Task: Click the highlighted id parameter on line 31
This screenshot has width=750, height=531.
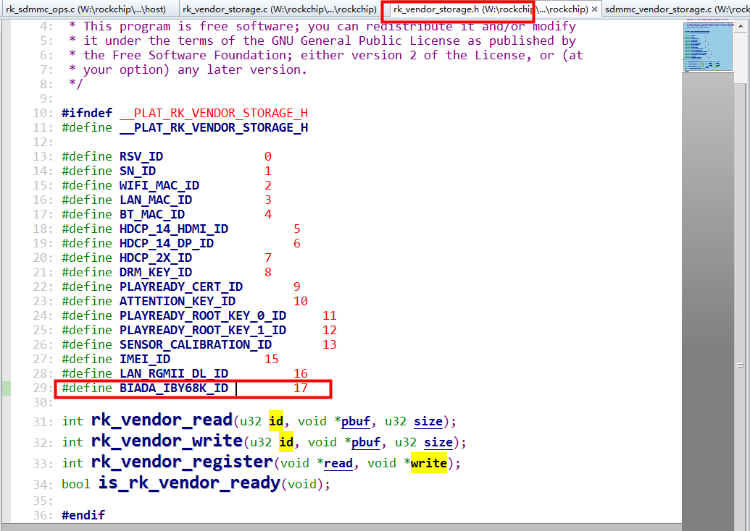Action: click(276, 421)
